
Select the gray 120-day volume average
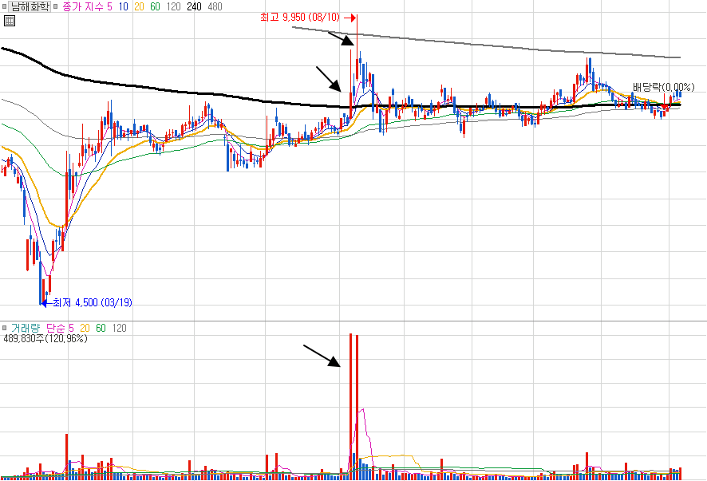coord(119,328)
